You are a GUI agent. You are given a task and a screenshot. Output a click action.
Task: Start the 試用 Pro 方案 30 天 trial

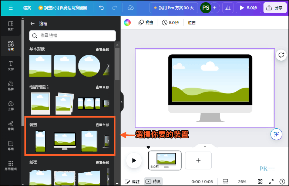pyautogui.click(x=174, y=8)
